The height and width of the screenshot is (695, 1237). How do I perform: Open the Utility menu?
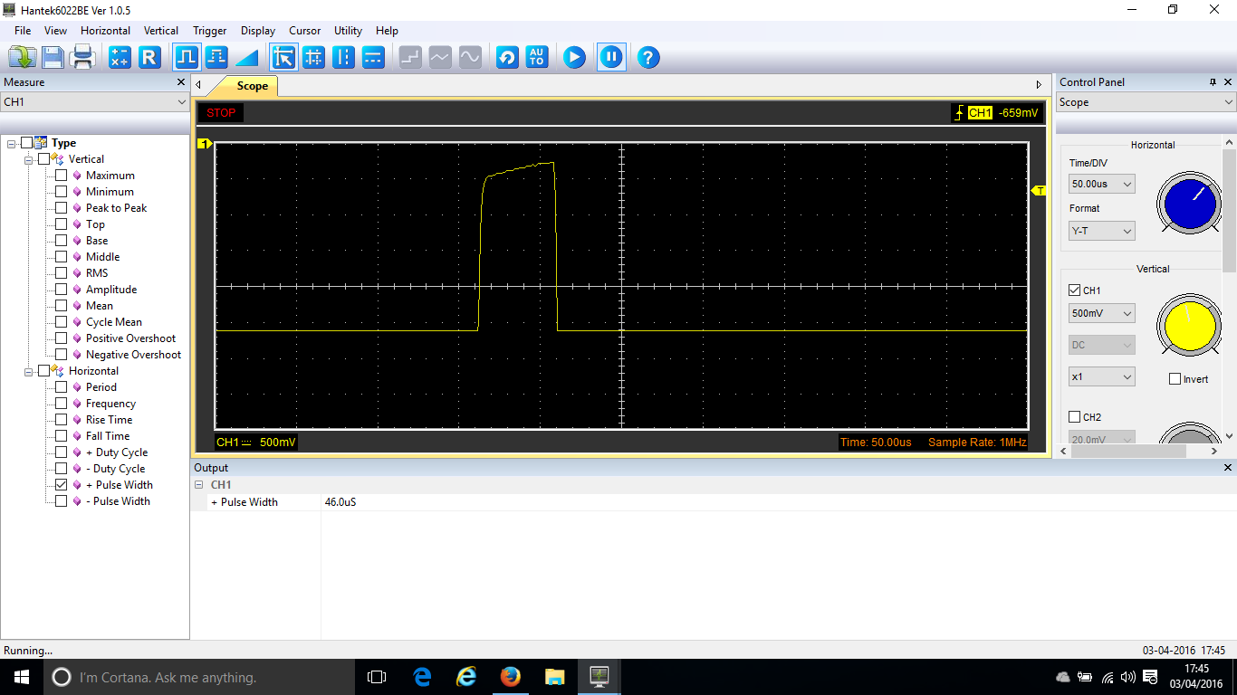click(349, 31)
